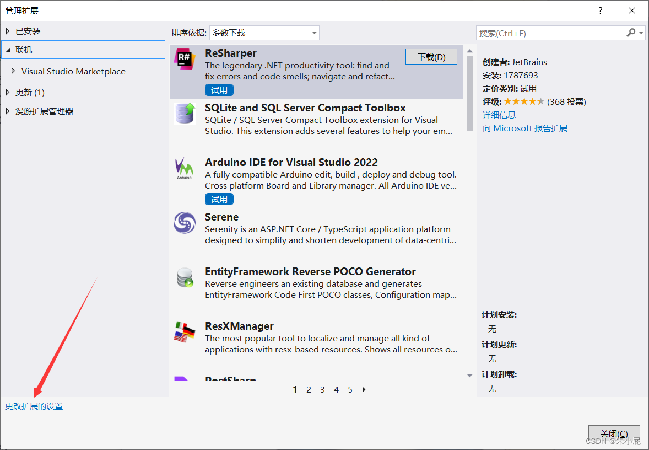Select EntityFramework Reverse POCO Generator title
The width and height of the screenshot is (649, 450).
(x=310, y=271)
